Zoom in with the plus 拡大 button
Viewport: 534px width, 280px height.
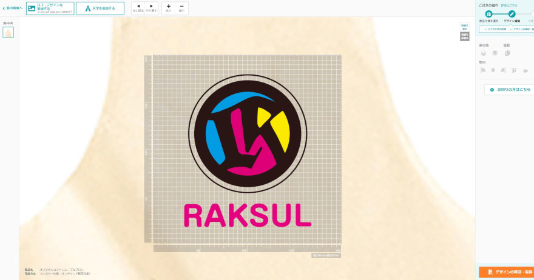168,8
